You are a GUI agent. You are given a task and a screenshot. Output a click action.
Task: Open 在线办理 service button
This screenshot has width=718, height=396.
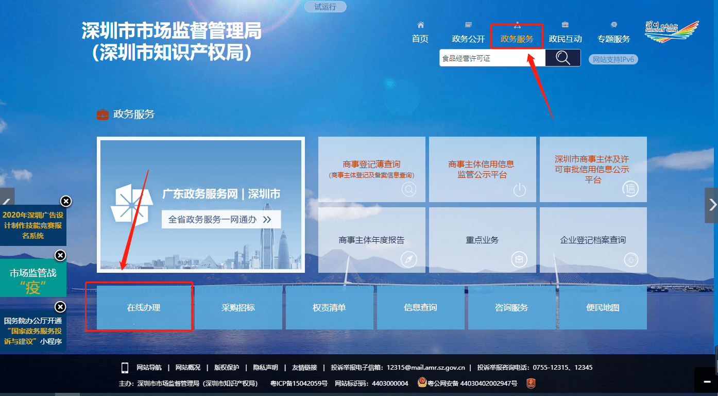tap(144, 308)
